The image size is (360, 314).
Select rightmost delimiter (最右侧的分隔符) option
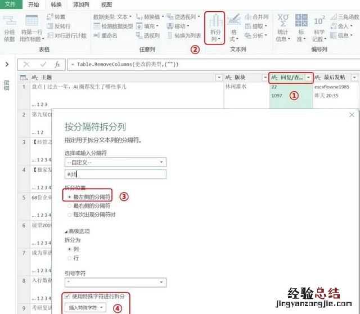coord(89,206)
